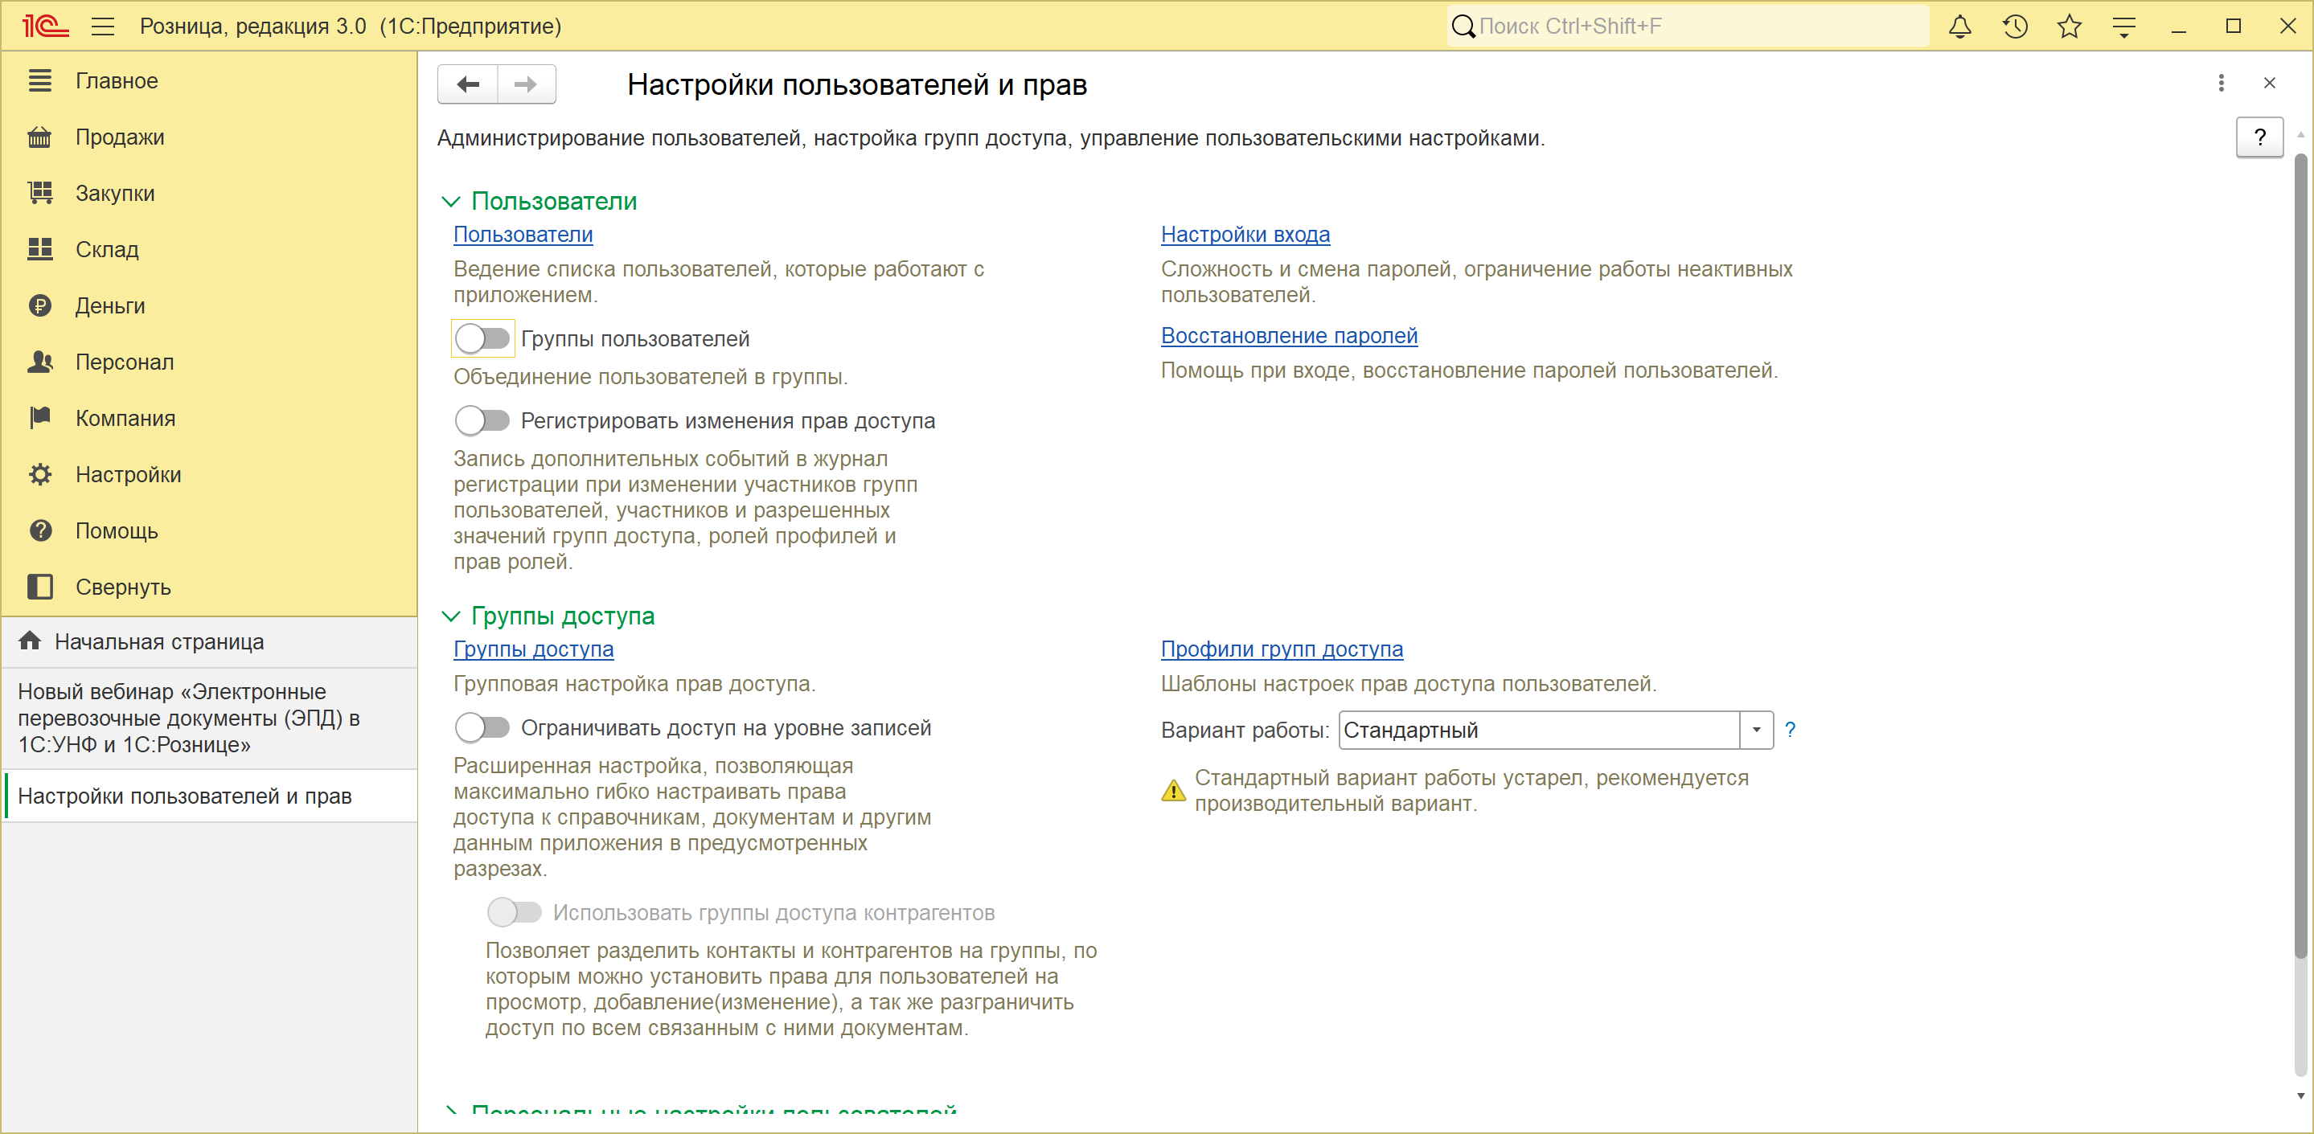Open the Вариант работы dropdown arrow
The image size is (2314, 1134).
point(1757,730)
